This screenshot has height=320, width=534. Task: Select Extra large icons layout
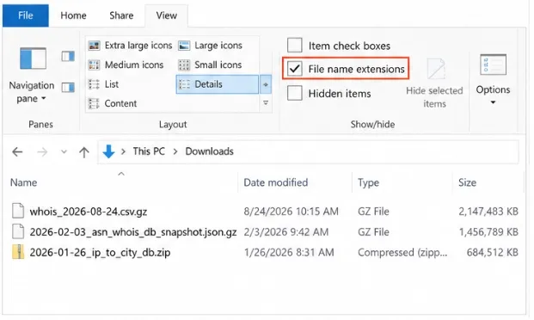tap(130, 46)
